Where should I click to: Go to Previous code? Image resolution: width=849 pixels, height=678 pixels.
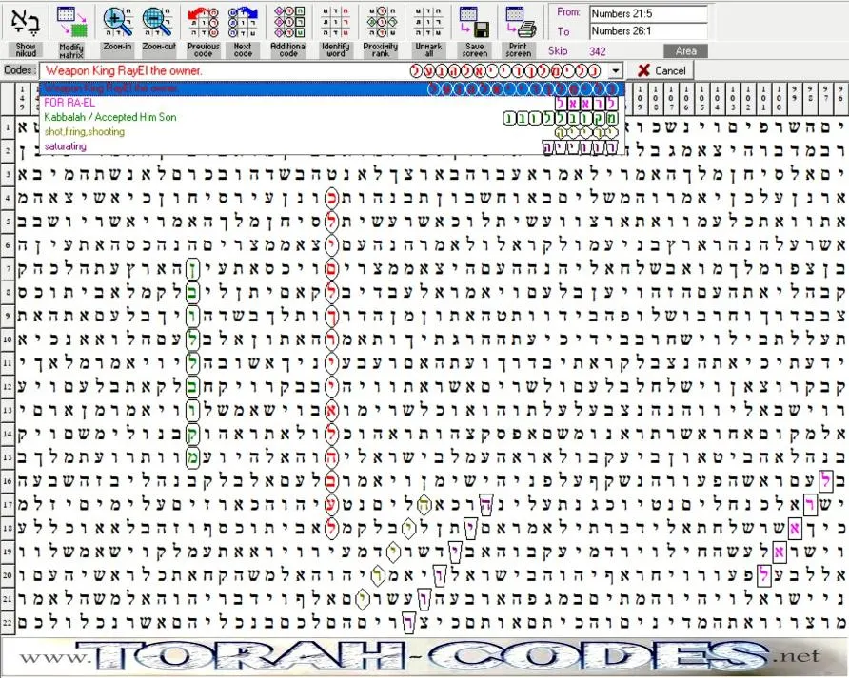(203, 31)
